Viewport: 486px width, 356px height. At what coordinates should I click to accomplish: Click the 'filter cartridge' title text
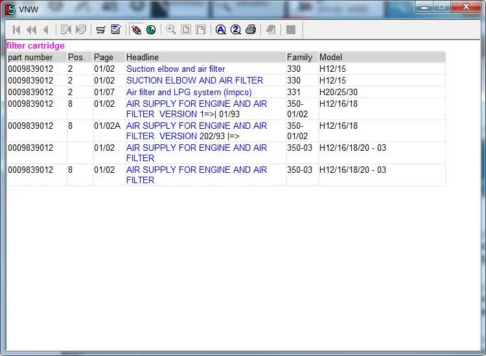pyautogui.click(x=36, y=46)
